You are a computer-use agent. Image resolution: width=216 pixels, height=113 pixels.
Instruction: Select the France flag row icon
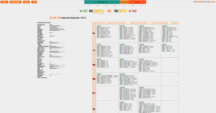coord(94,93)
